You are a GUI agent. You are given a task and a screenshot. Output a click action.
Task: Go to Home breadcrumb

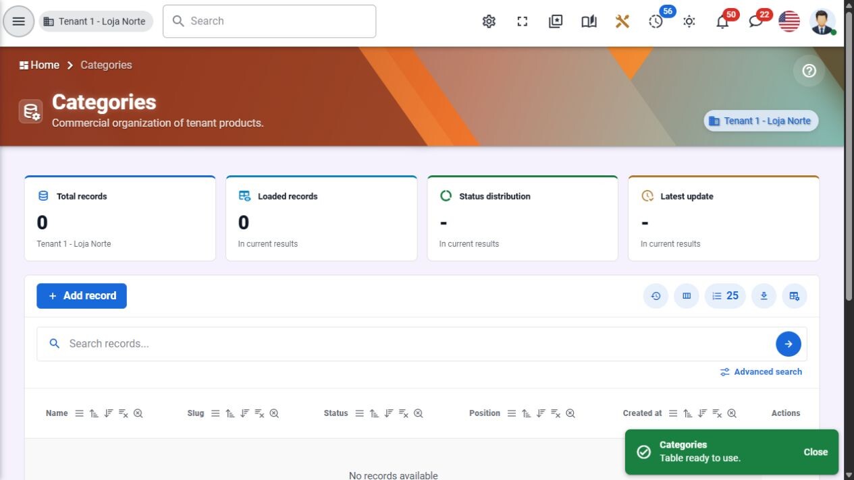(39, 65)
